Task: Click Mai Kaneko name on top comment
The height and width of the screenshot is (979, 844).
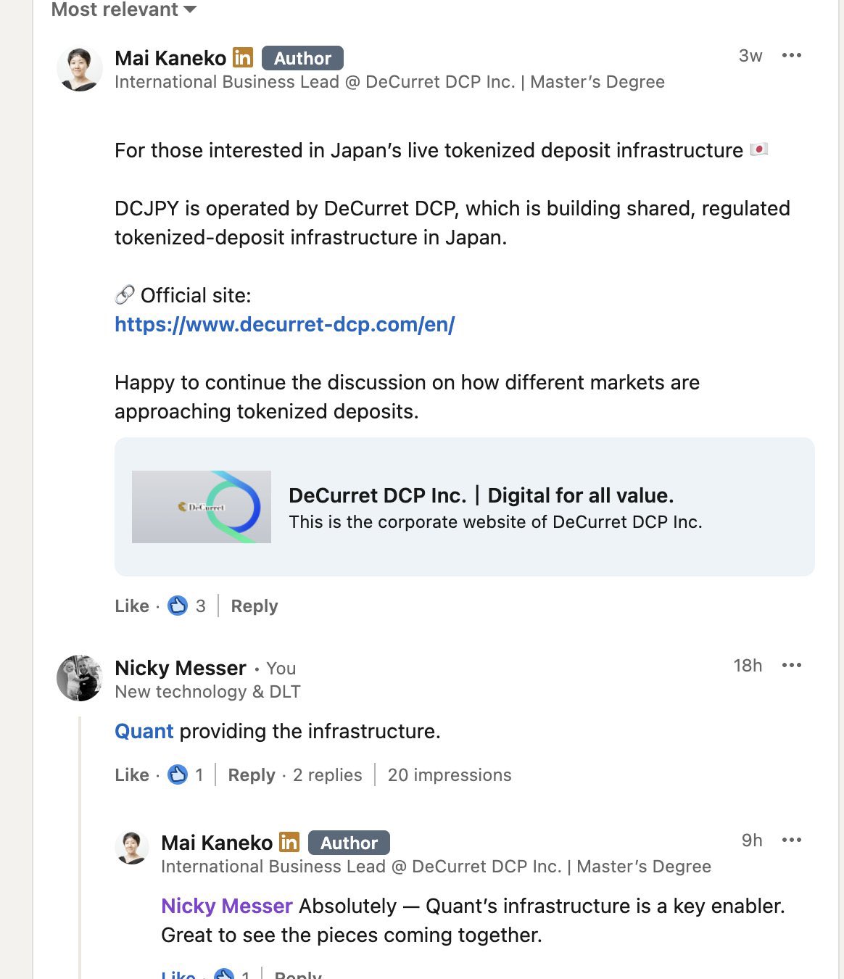Action: click(x=170, y=58)
